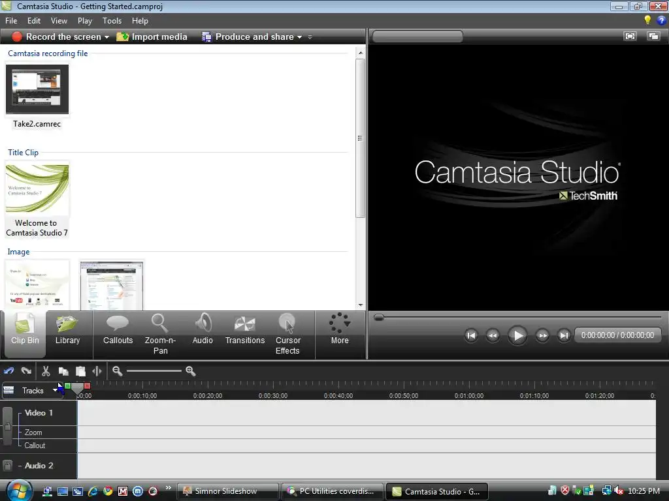Image resolution: width=669 pixels, height=501 pixels.
Task: Click Produce and share button
Action: (248, 37)
